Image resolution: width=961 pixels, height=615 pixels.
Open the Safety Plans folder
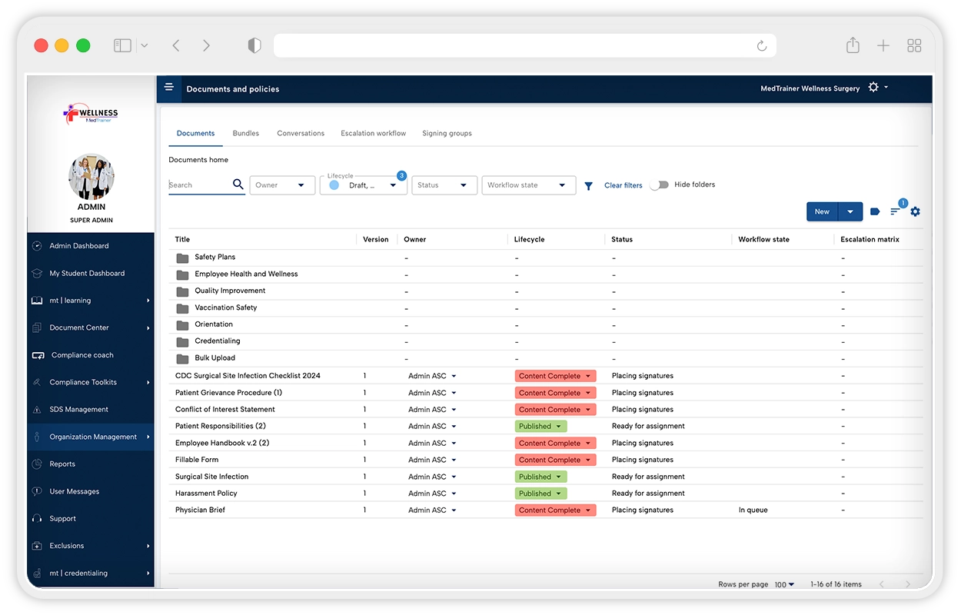pos(214,257)
